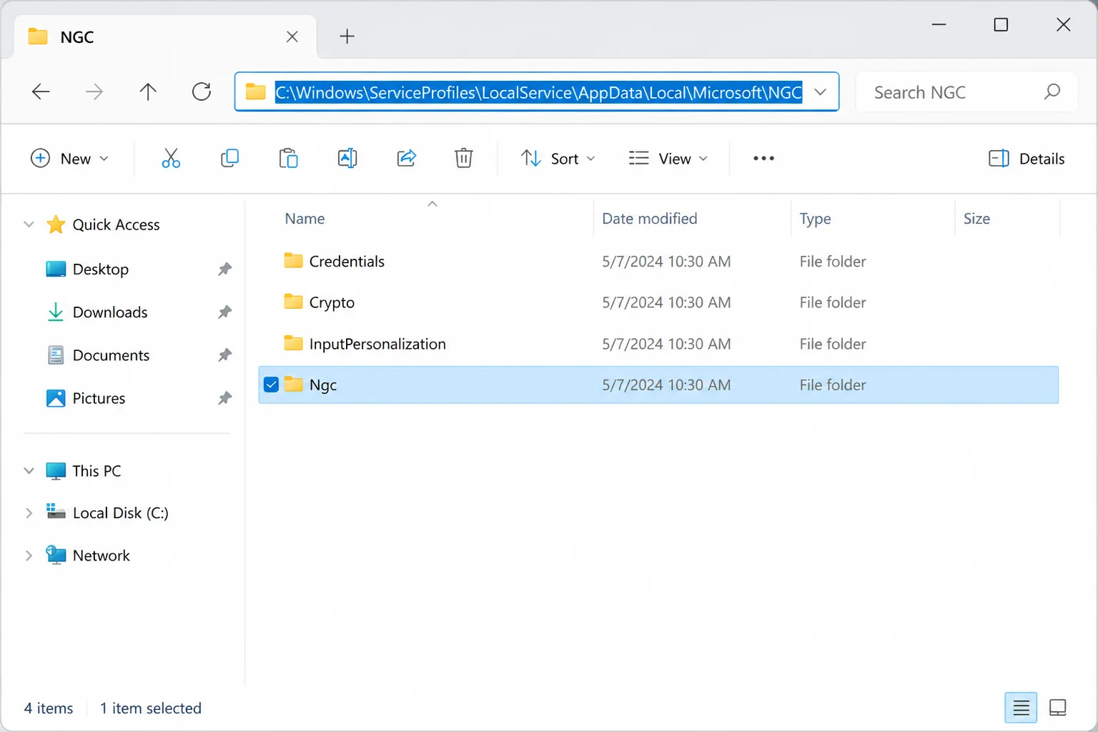Image resolution: width=1098 pixels, height=732 pixels.
Task: Open Downloads in navigation pane
Action: pyautogui.click(x=110, y=312)
